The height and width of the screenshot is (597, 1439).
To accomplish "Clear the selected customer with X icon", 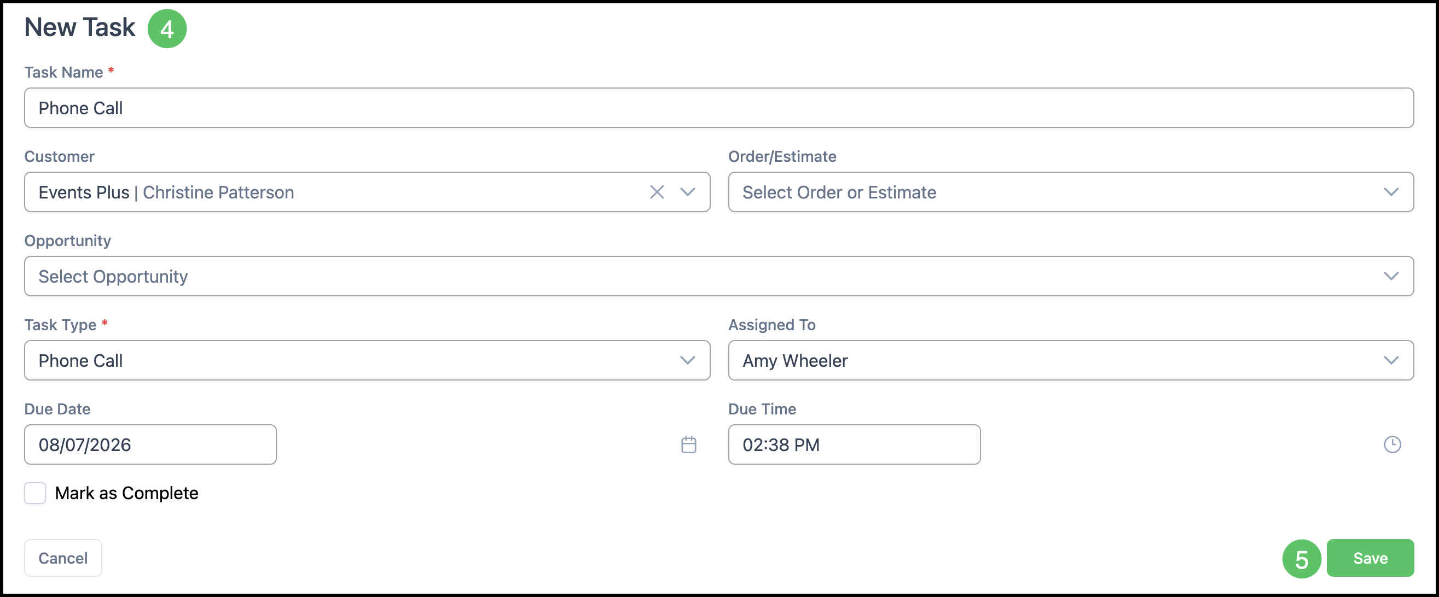I will coord(657,192).
